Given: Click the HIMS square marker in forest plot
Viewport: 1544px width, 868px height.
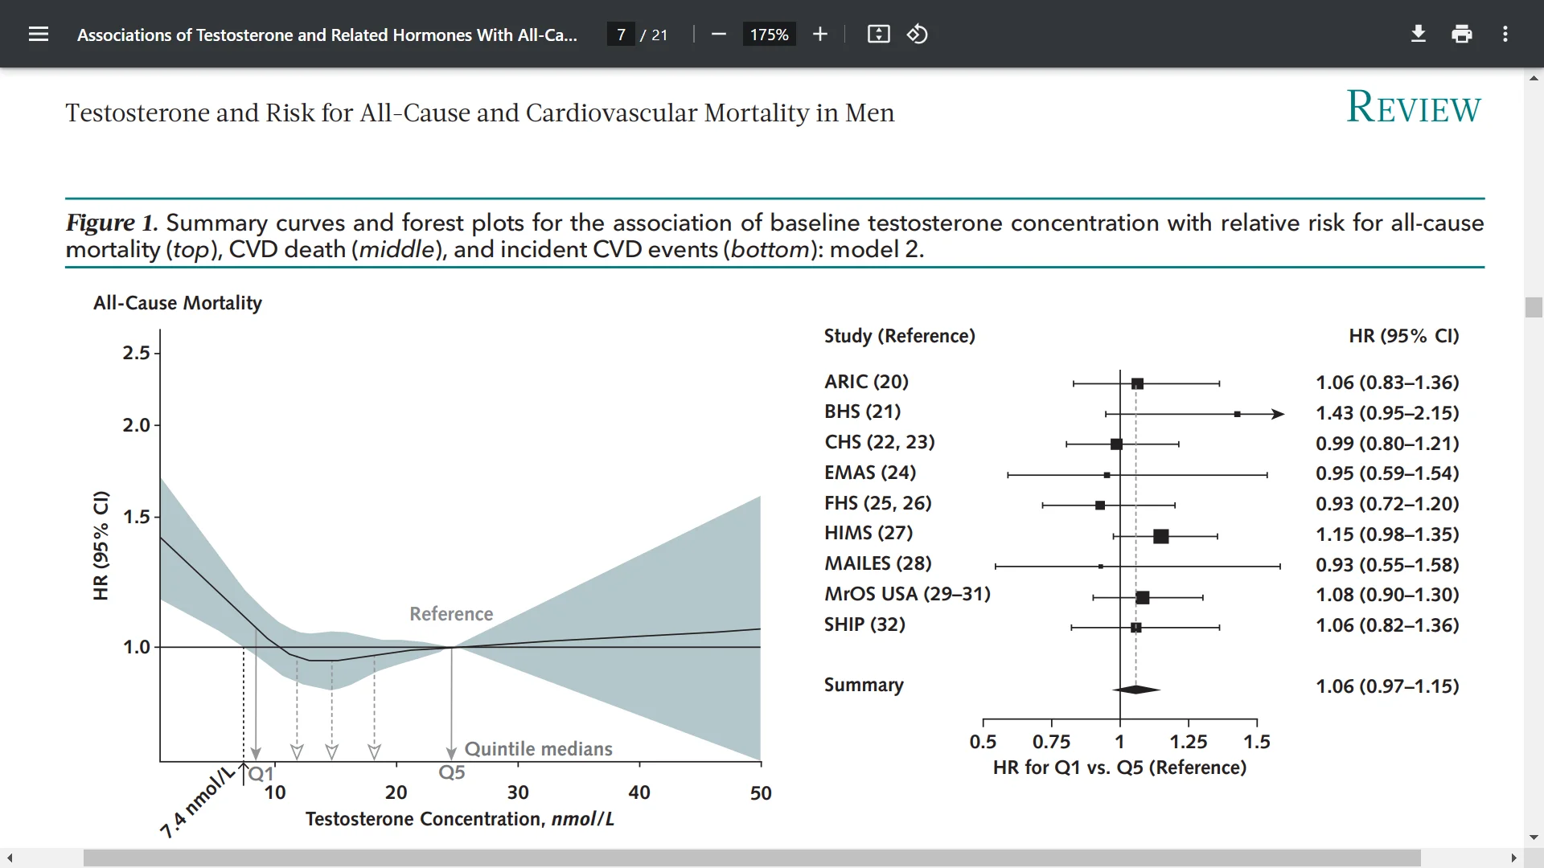Looking at the screenshot, I should [1160, 536].
